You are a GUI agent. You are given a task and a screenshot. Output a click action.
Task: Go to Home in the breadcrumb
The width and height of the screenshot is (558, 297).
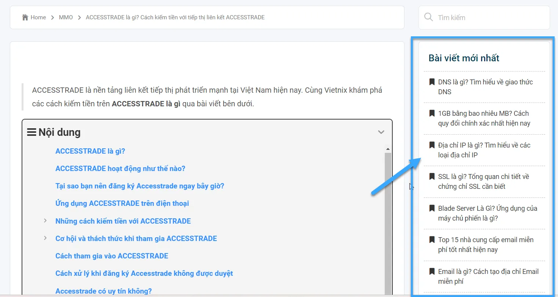tap(38, 17)
